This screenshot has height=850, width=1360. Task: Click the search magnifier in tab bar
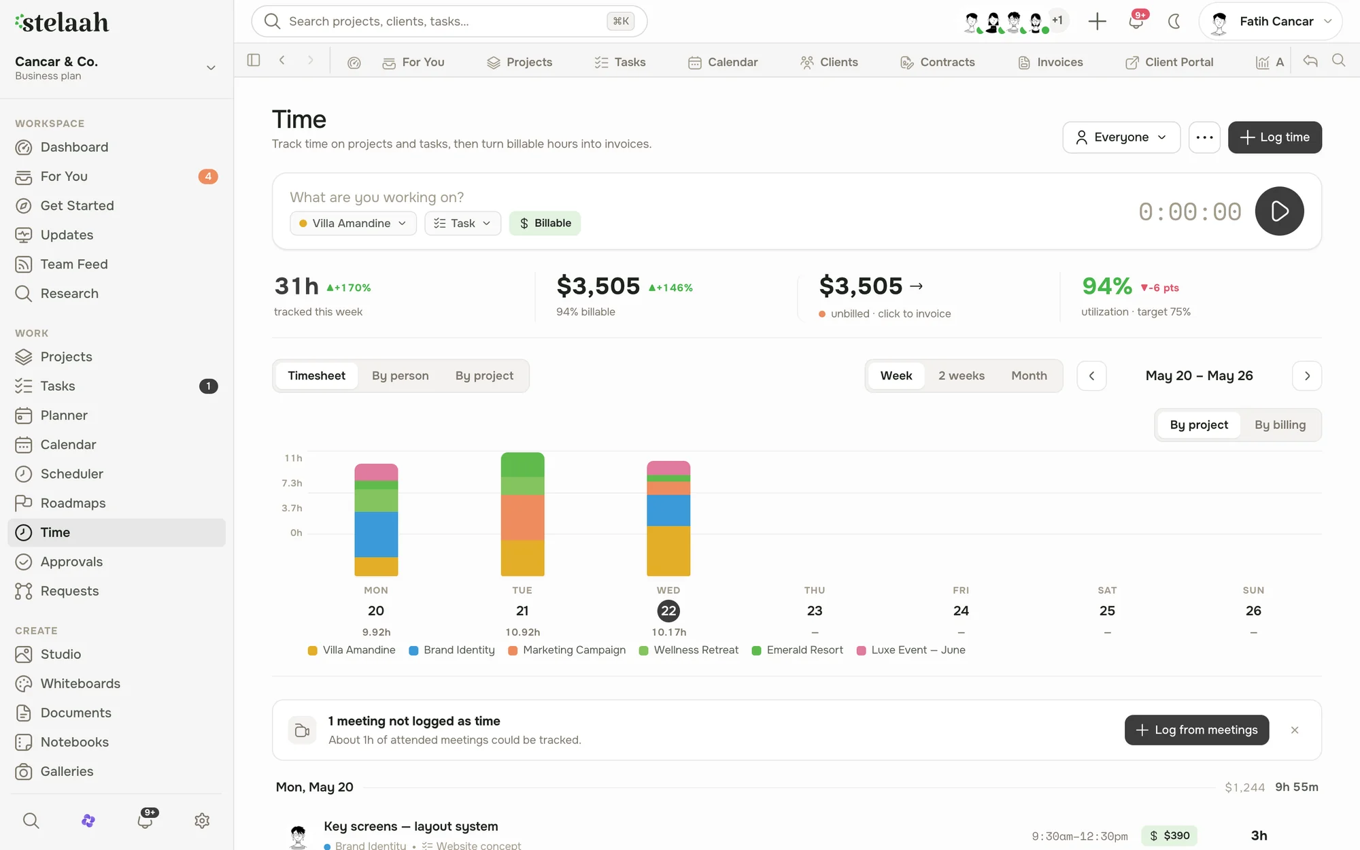click(x=1338, y=61)
